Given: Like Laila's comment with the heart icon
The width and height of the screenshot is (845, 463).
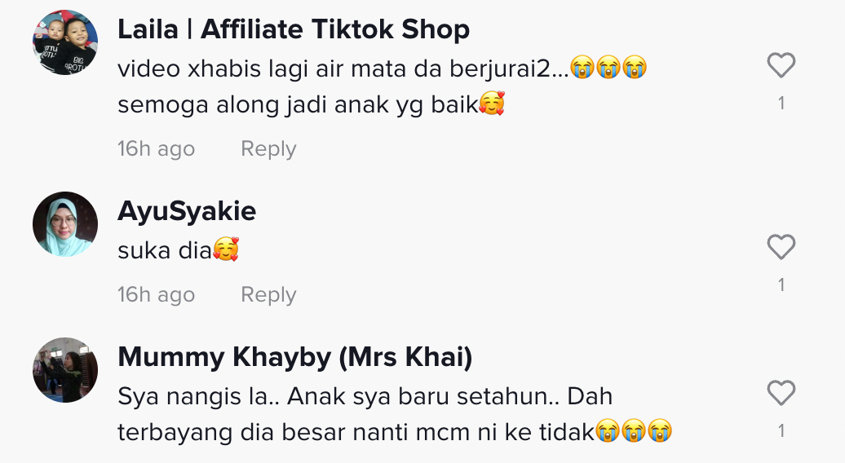Looking at the screenshot, I should [781, 65].
